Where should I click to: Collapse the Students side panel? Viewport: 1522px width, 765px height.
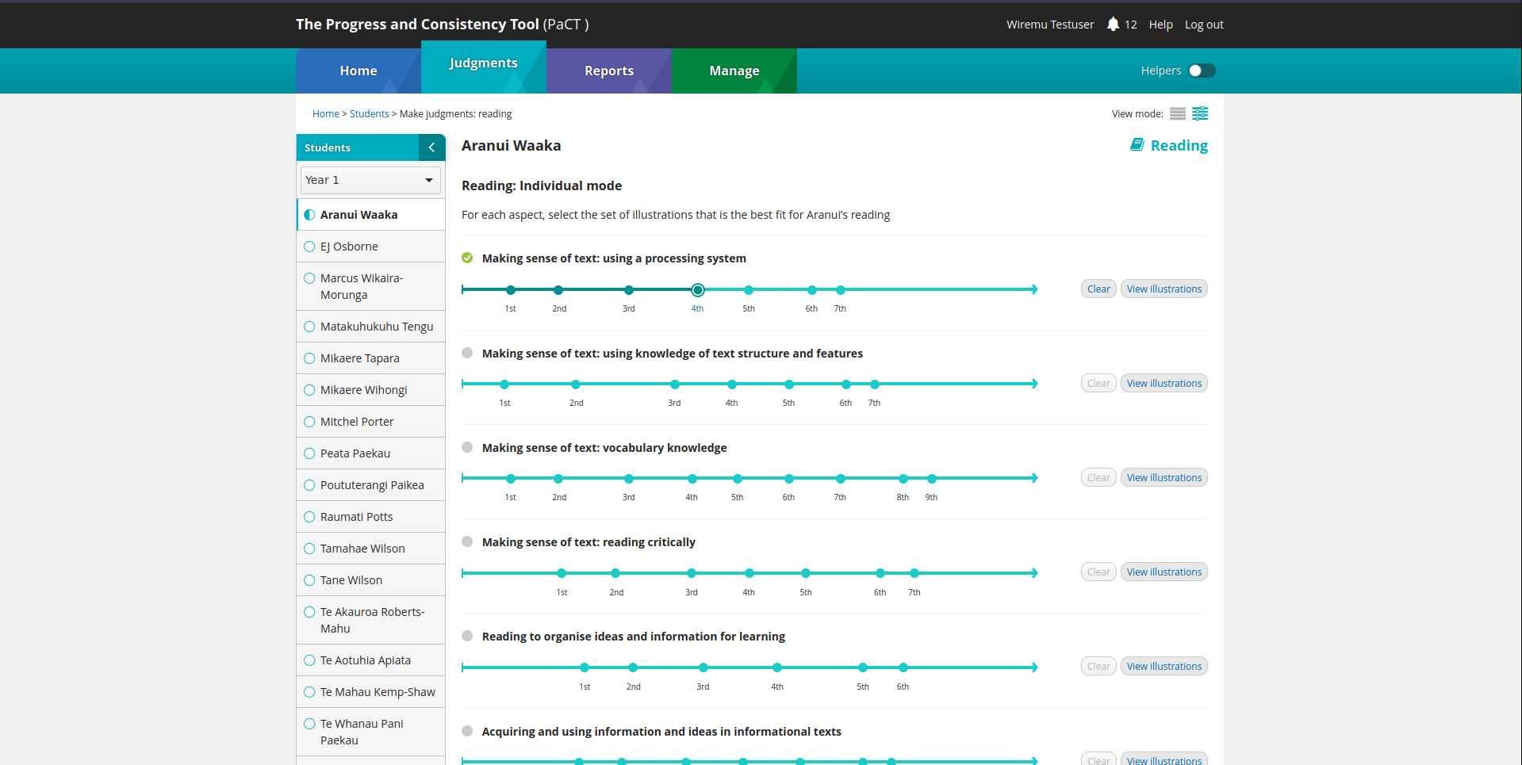pyautogui.click(x=431, y=147)
